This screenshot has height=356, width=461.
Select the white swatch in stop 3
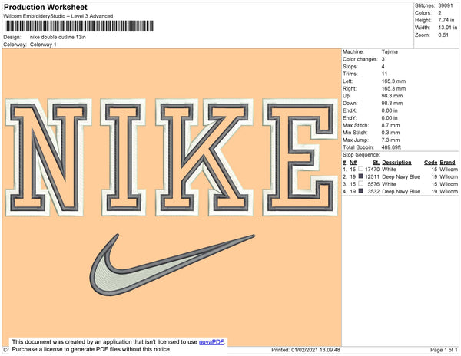coord(361,183)
